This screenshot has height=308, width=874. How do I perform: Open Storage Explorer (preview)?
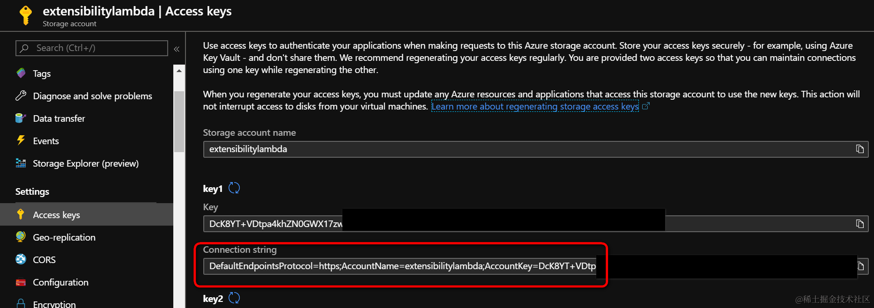point(86,163)
